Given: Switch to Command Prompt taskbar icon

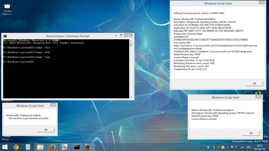Looking at the screenshot, I should click(x=77, y=147).
